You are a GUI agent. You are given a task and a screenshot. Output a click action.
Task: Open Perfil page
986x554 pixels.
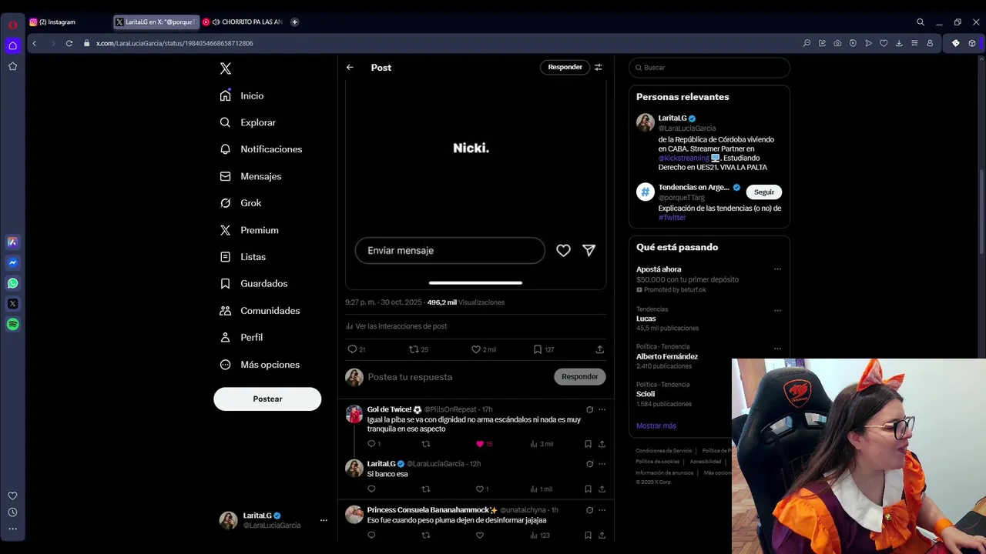tap(241, 338)
